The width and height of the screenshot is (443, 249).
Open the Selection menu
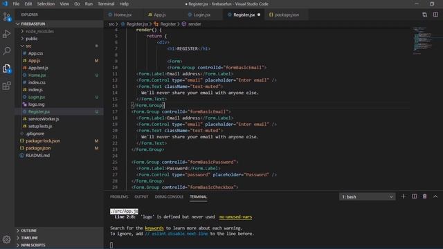[x=46, y=4]
